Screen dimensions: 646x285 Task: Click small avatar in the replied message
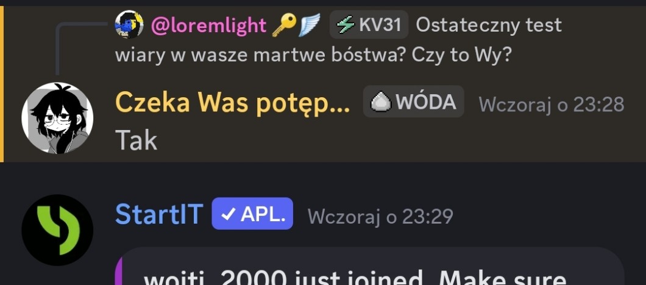coord(129,25)
